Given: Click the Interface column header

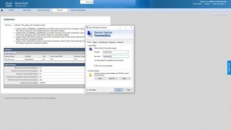Looking at the screenshot, I should point(28,56).
